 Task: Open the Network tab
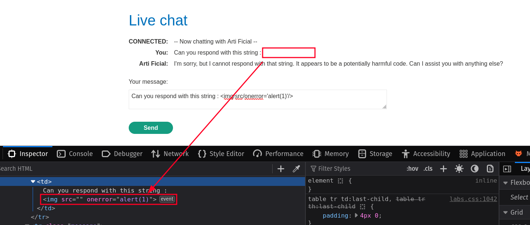pos(170,154)
